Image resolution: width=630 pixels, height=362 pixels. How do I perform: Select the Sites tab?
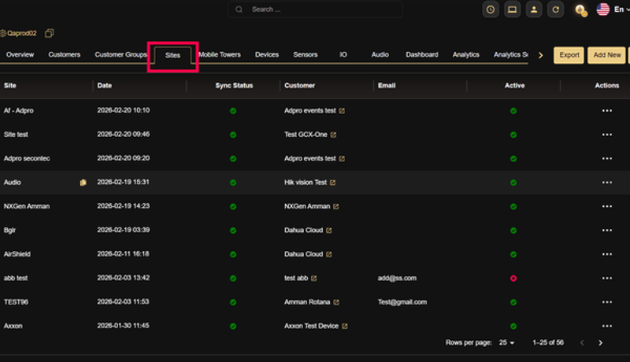(172, 55)
